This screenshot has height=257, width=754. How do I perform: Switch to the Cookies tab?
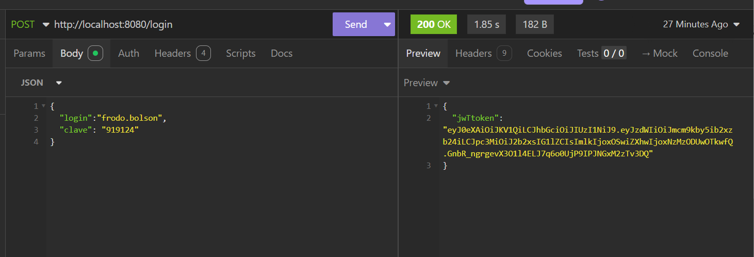544,53
